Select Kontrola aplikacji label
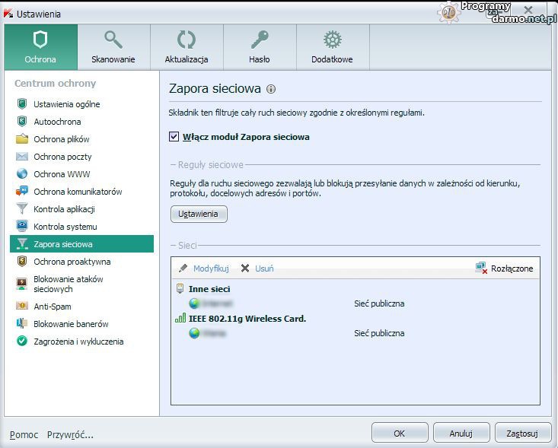Viewport: 558px width, 448px height. 65,209
